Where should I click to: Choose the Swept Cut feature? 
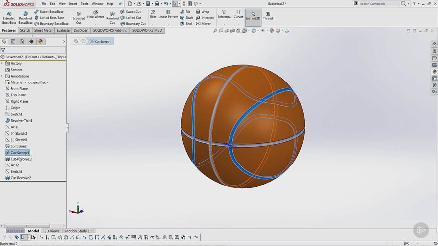tap(131, 12)
